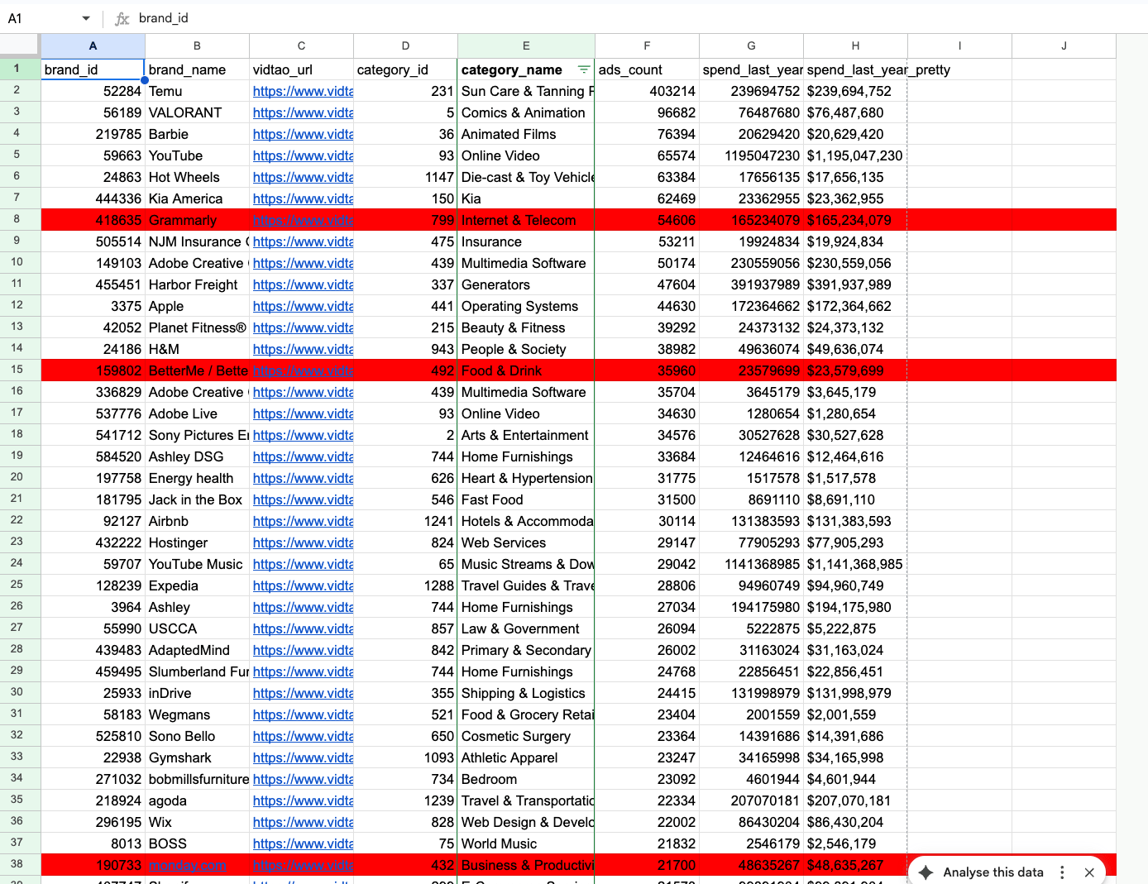Screen dimensions: 1148x884
Task: Select the spend_last_year_pretty header cell in column H
Action: pos(855,69)
